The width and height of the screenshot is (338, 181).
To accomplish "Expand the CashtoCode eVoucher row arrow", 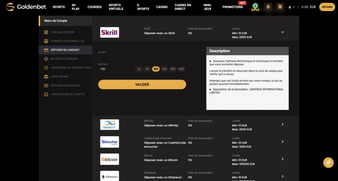I will point(283,142).
